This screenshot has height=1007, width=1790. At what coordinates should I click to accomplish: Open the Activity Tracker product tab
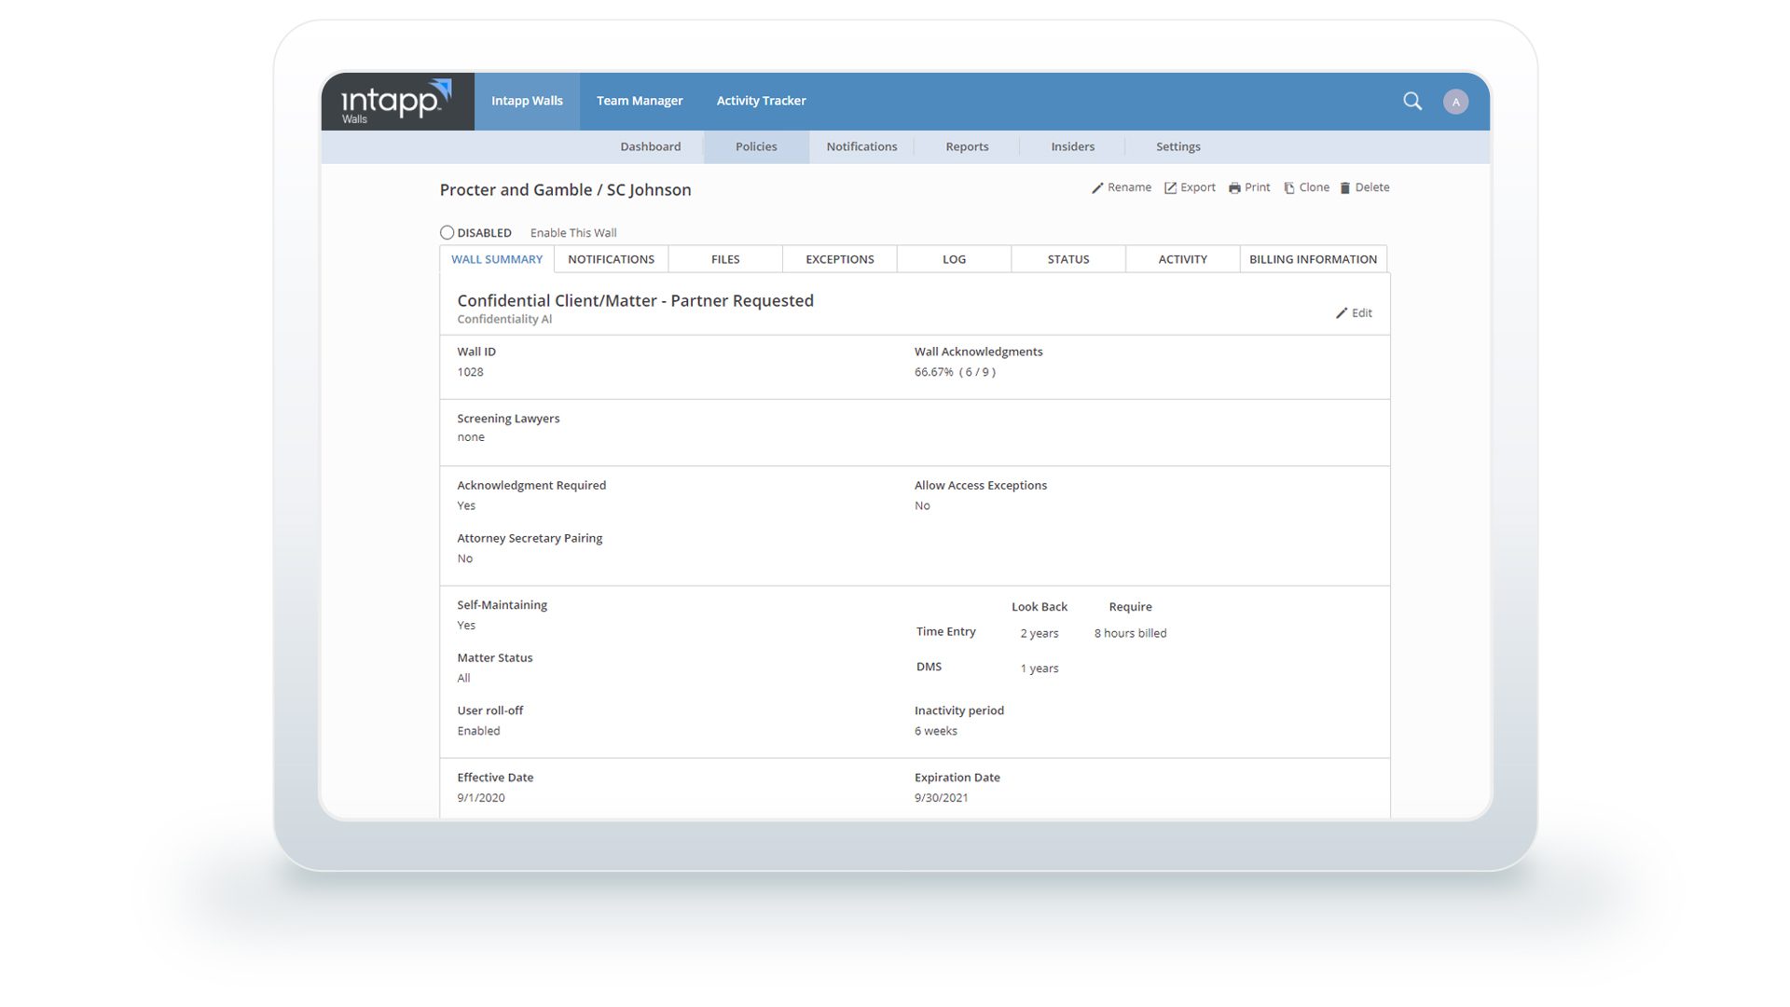click(x=761, y=101)
